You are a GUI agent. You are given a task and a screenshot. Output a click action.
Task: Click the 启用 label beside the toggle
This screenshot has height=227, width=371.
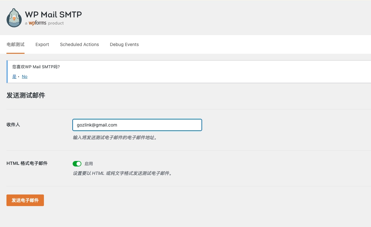(x=89, y=164)
